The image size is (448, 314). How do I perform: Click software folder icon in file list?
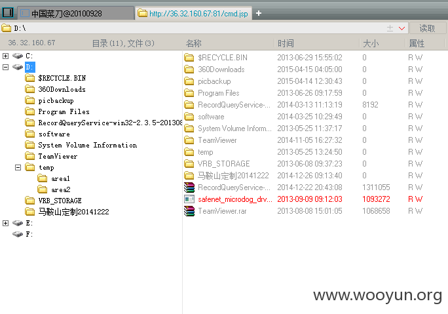click(189, 117)
